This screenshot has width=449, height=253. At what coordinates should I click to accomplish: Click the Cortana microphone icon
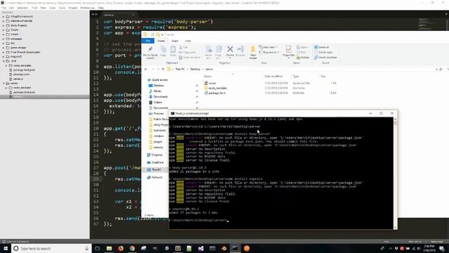tap(87, 248)
